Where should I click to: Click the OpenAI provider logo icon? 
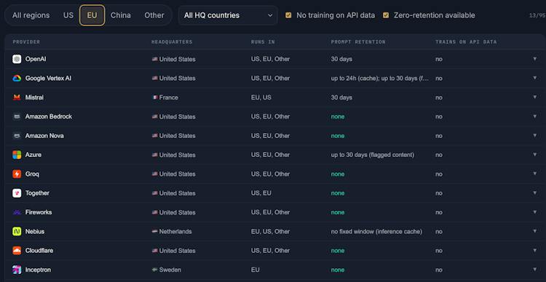[17, 59]
